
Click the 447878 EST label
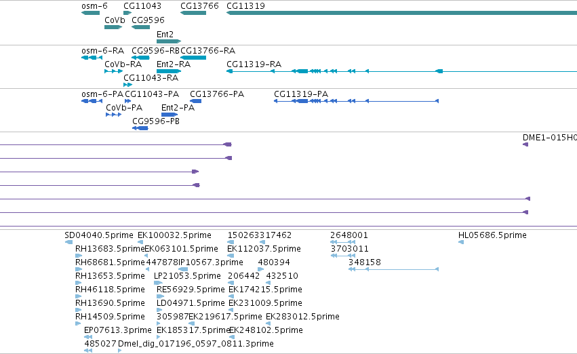[x=162, y=262]
